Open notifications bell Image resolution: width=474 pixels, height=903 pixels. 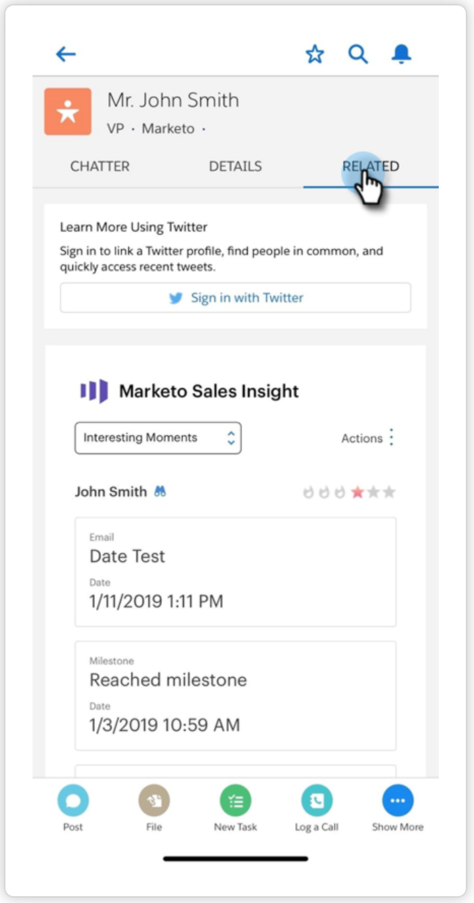click(402, 54)
